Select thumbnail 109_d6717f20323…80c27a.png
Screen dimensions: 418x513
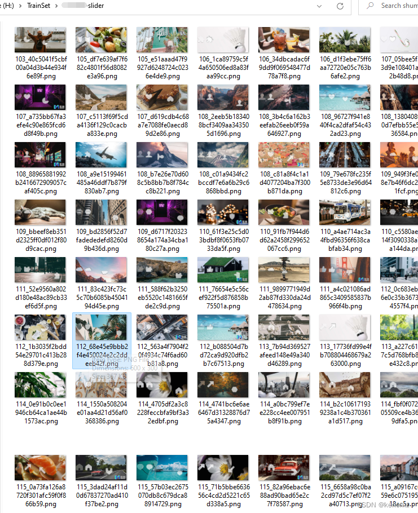point(162,213)
